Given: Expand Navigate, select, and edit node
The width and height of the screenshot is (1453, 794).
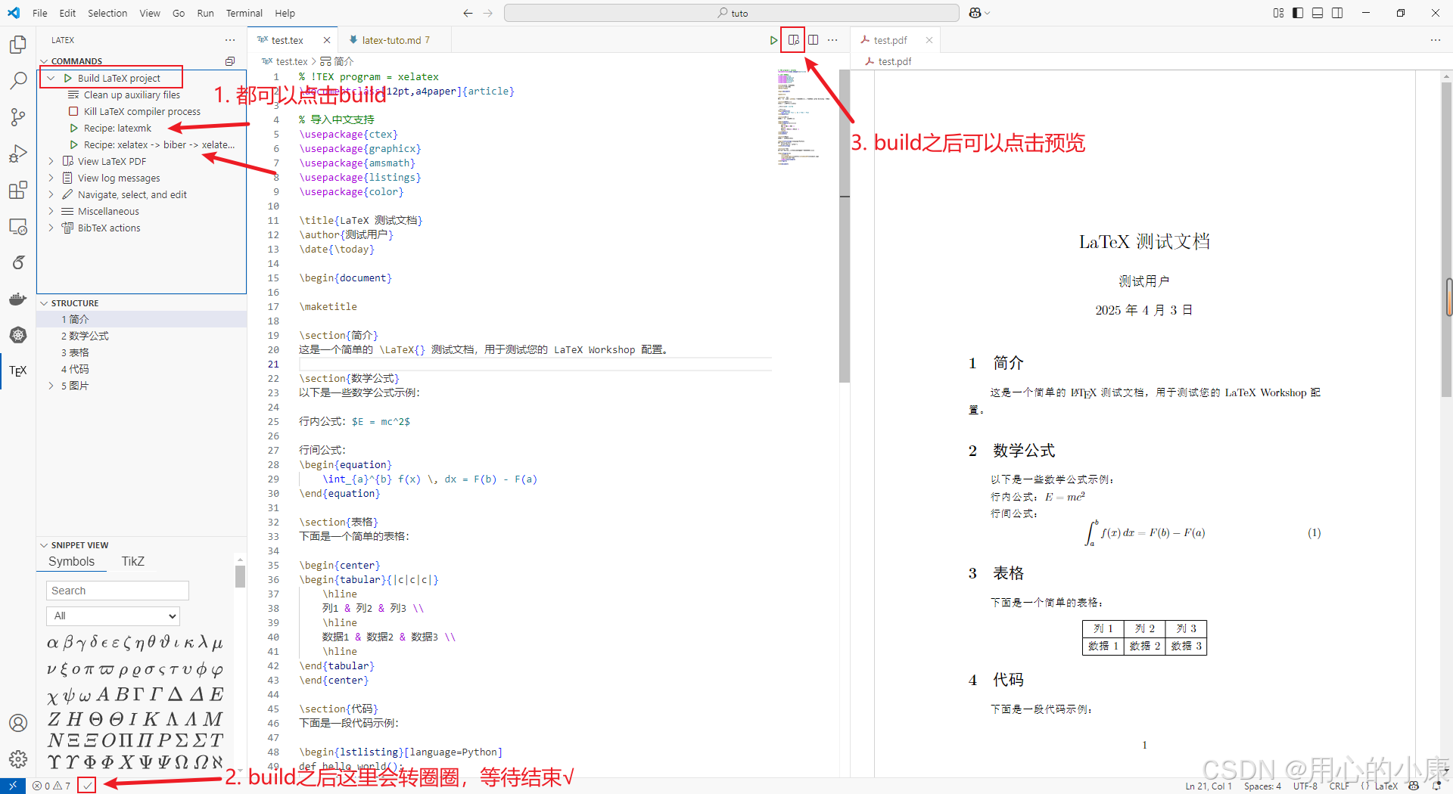Looking at the screenshot, I should tap(51, 194).
